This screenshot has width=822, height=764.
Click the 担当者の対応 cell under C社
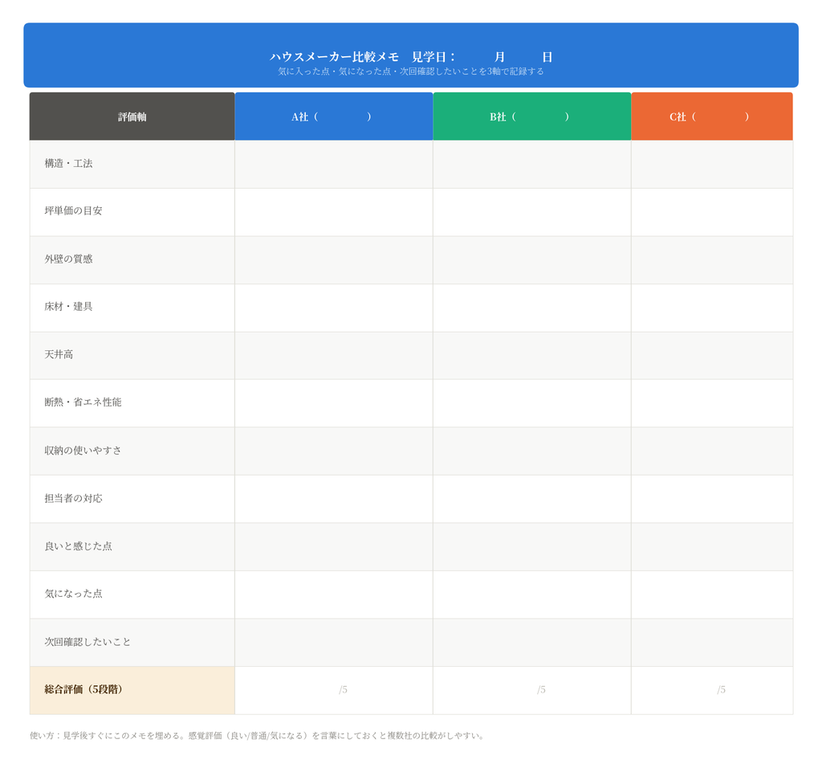pos(712,499)
